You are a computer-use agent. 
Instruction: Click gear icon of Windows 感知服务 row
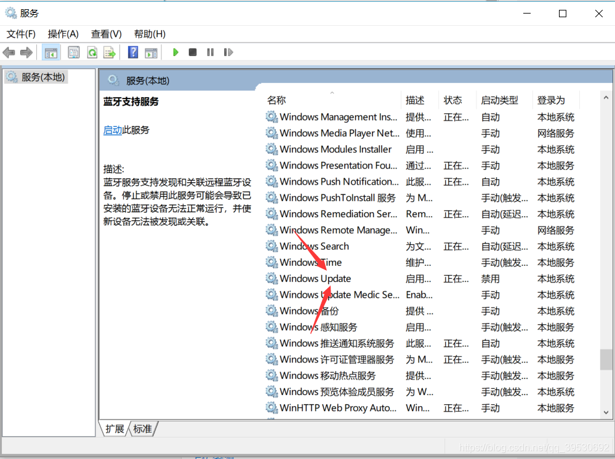point(272,327)
